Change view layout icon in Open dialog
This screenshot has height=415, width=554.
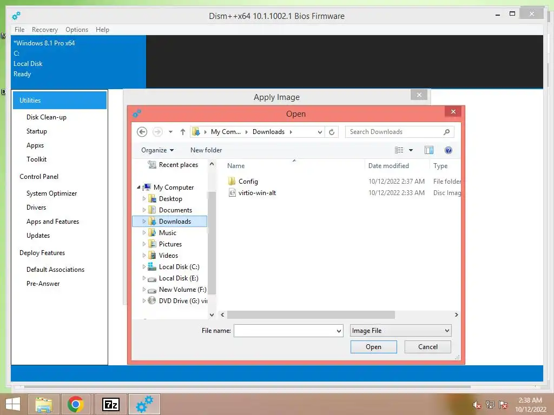click(399, 150)
